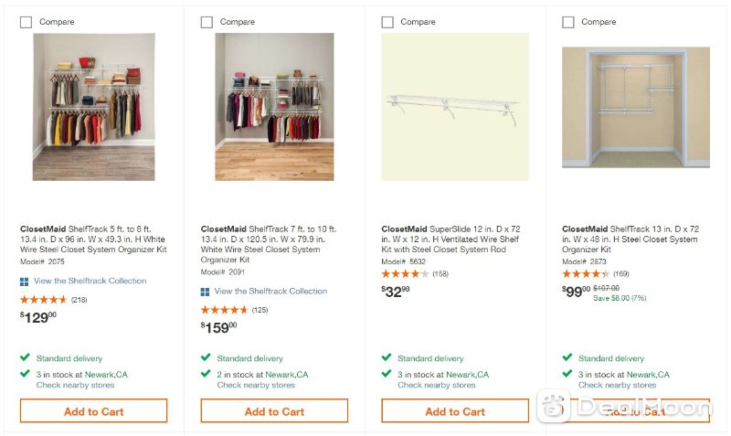This screenshot has width=731, height=436.
Task: Open the ShelfTrack 72 in. W closet system image
Action: tap(636, 107)
